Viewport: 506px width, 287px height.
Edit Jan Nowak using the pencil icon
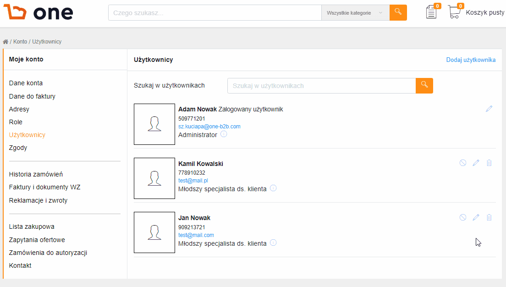476,217
